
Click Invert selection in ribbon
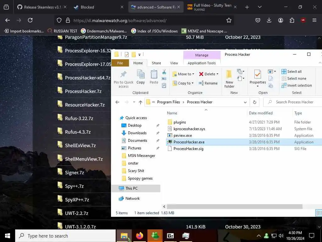[297, 85]
